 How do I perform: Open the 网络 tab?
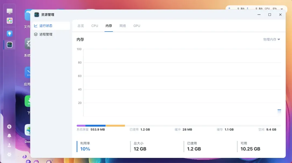[x=123, y=26]
